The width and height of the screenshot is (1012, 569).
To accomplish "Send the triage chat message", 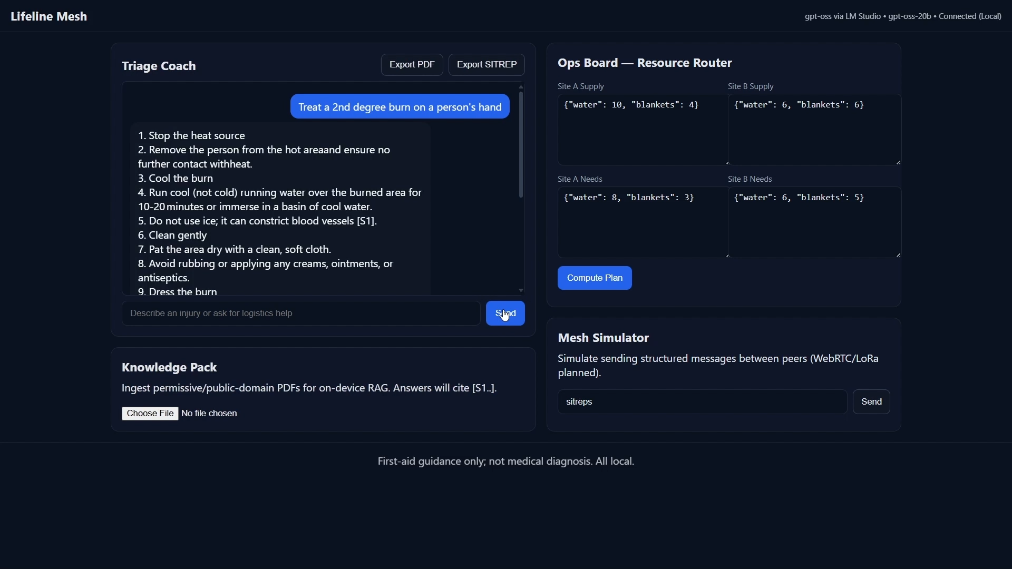I will coord(505,313).
